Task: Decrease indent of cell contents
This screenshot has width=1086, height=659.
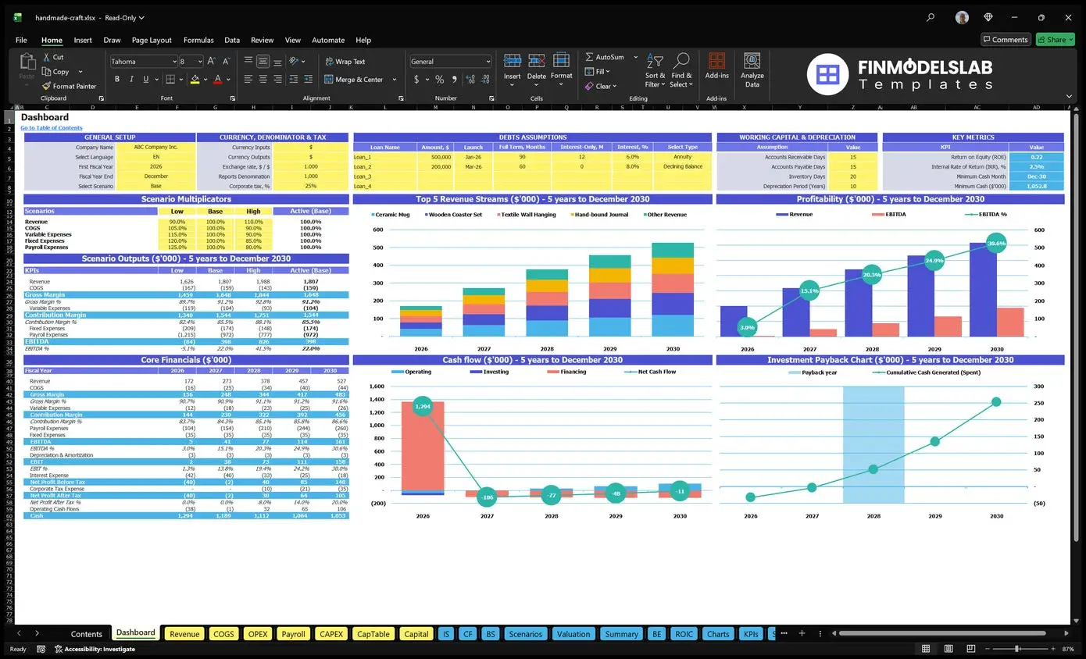Action: pos(295,79)
